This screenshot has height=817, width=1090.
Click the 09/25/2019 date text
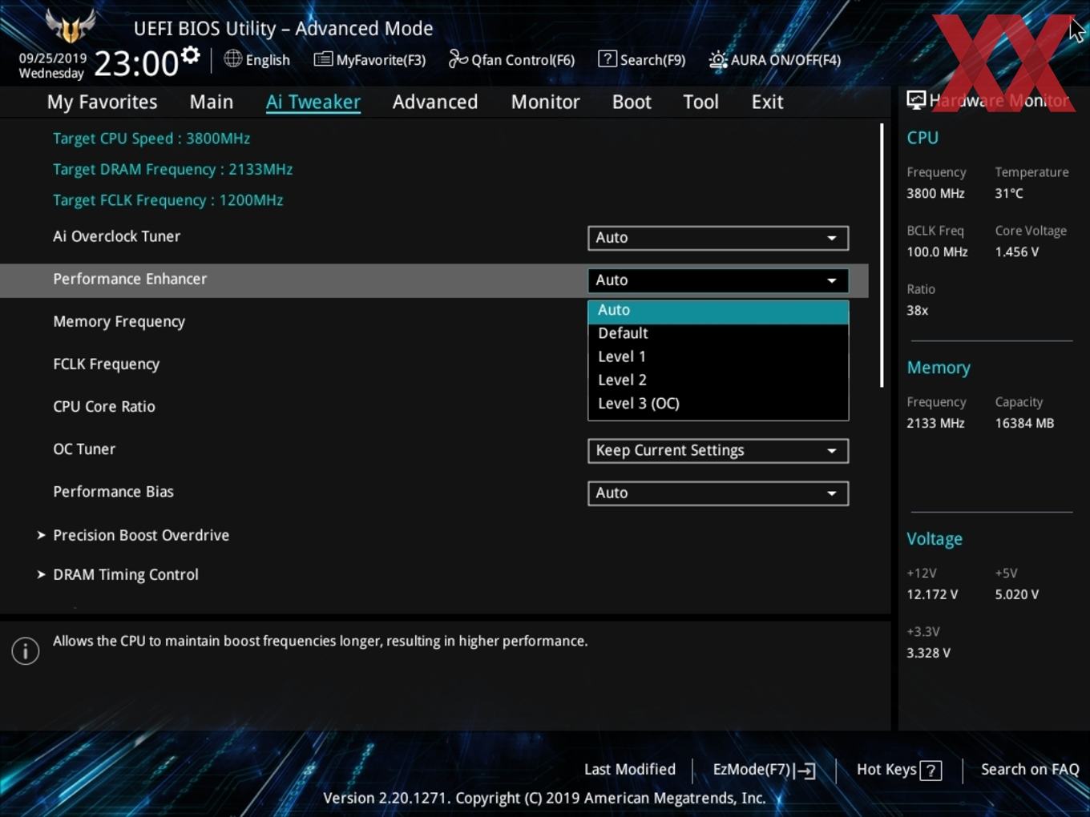point(53,58)
